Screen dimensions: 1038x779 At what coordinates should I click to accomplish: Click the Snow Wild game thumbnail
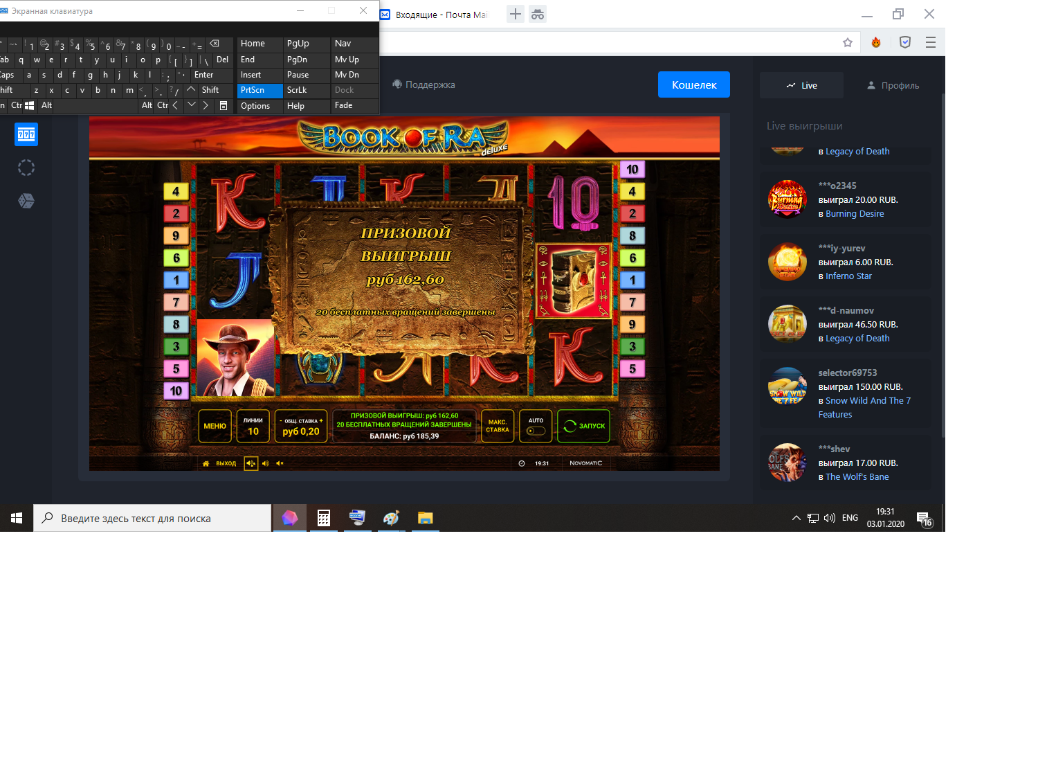click(787, 386)
